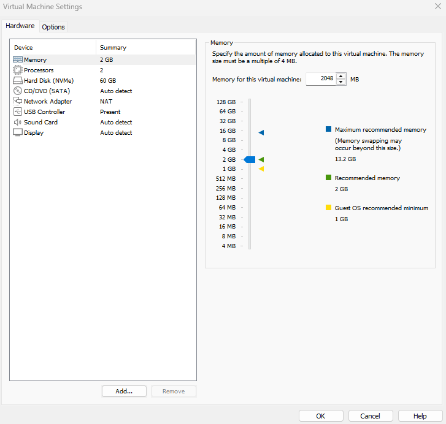Click the NAT network summary value
The height and width of the screenshot is (424, 446).
coord(106,101)
